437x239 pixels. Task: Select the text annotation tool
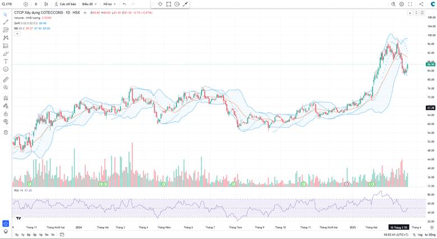point(6,61)
